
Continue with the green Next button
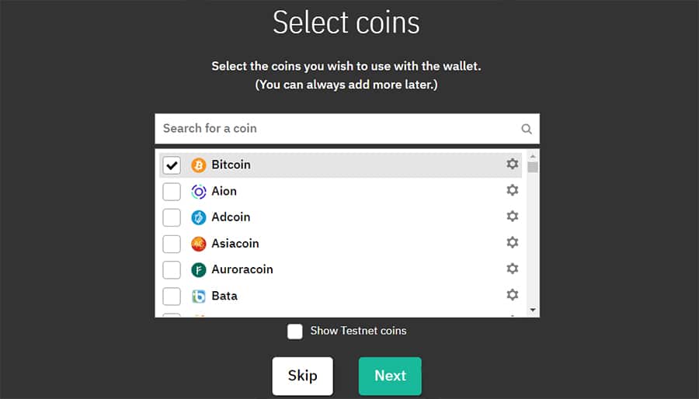point(390,376)
